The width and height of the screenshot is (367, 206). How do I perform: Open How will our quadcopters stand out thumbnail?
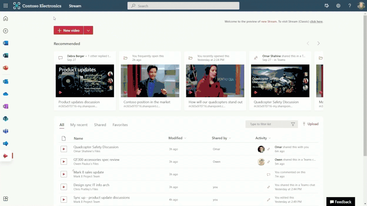coord(215,81)
